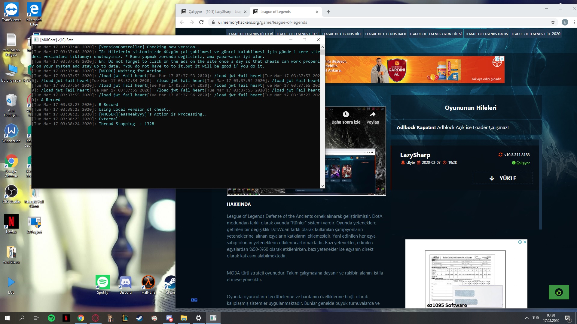
Task: Open Netflix desktop shortcut
Action: coord(11,224)
